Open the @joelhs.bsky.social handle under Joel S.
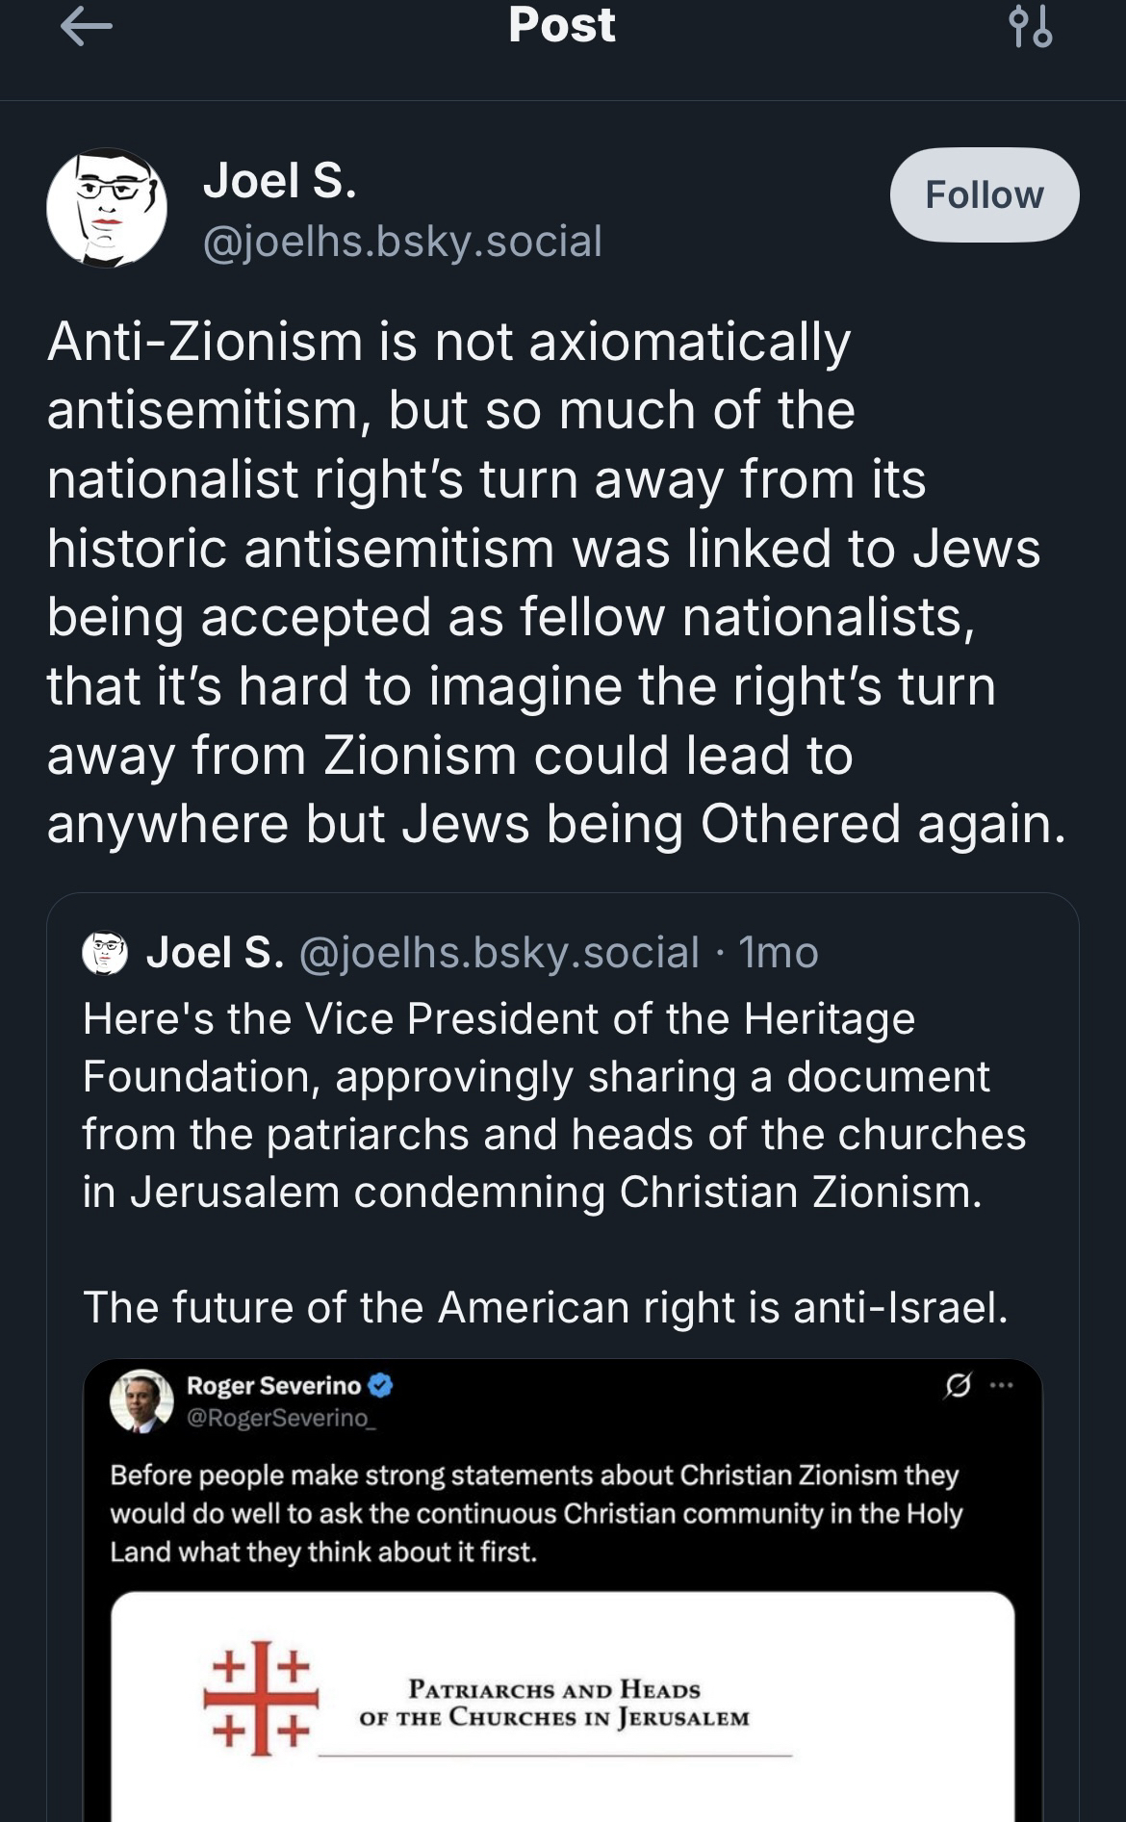This screenshot has width=1126, height=1822. pos(402,241)
